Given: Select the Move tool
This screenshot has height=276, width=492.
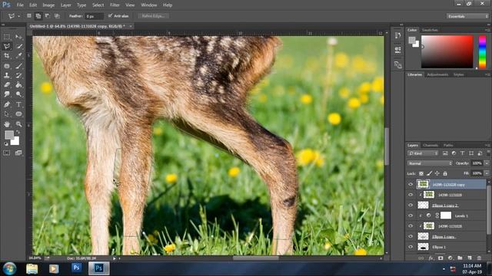Looking at the screenshot, I should point(18,37).
